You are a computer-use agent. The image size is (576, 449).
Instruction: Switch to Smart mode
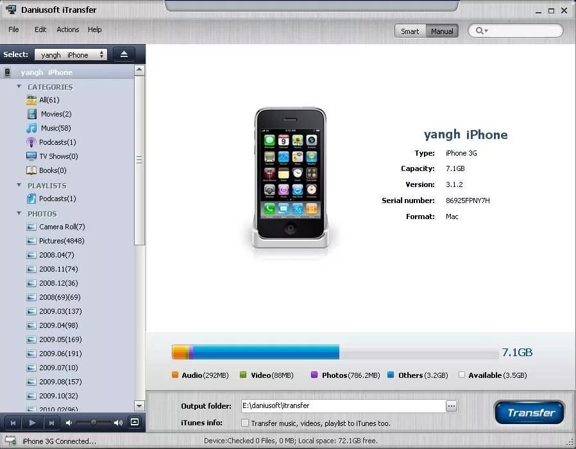pos(410,31)
